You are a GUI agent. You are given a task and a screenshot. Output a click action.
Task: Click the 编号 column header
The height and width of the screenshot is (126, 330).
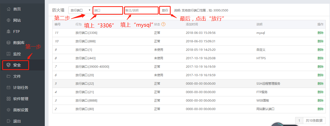[58, 24]
